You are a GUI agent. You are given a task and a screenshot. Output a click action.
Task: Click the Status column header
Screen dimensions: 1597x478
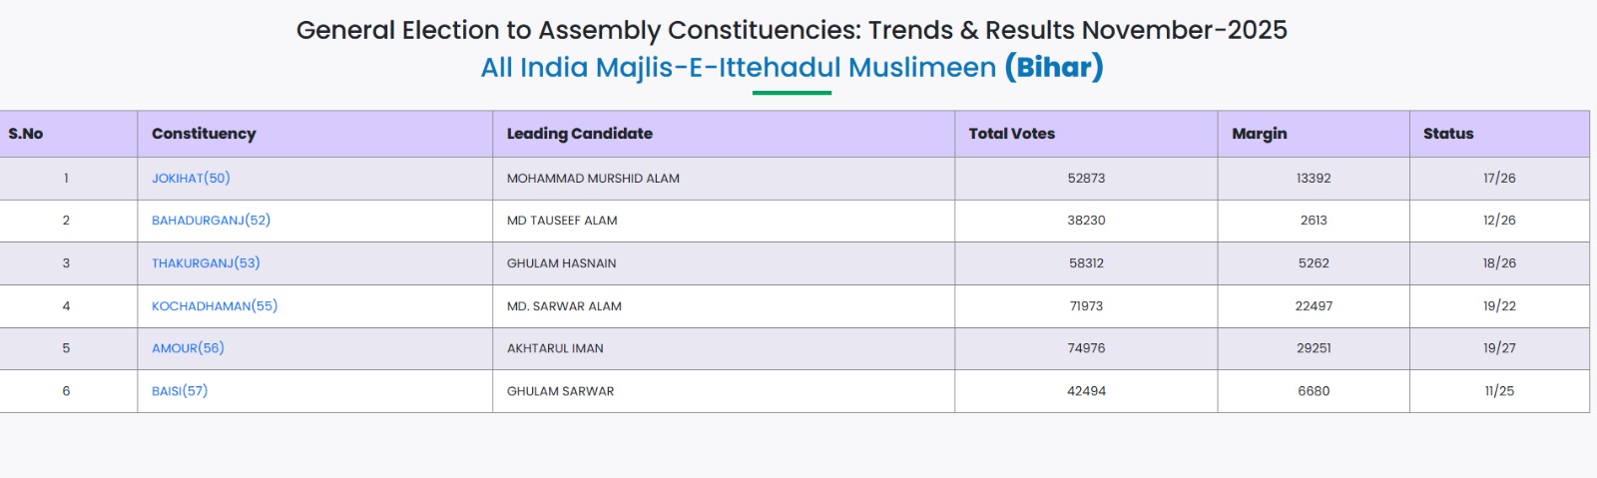pyautogui.click(x=1448, y=134)
